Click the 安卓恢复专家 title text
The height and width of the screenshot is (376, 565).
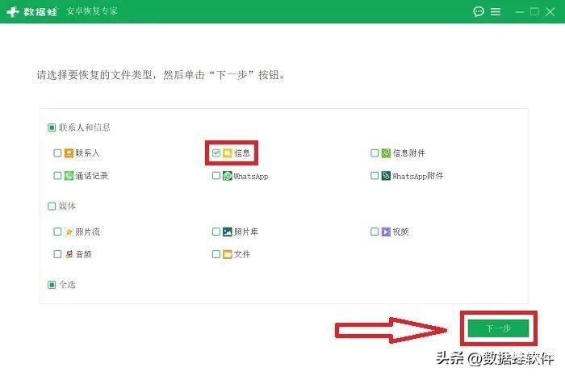pos(92,11)
